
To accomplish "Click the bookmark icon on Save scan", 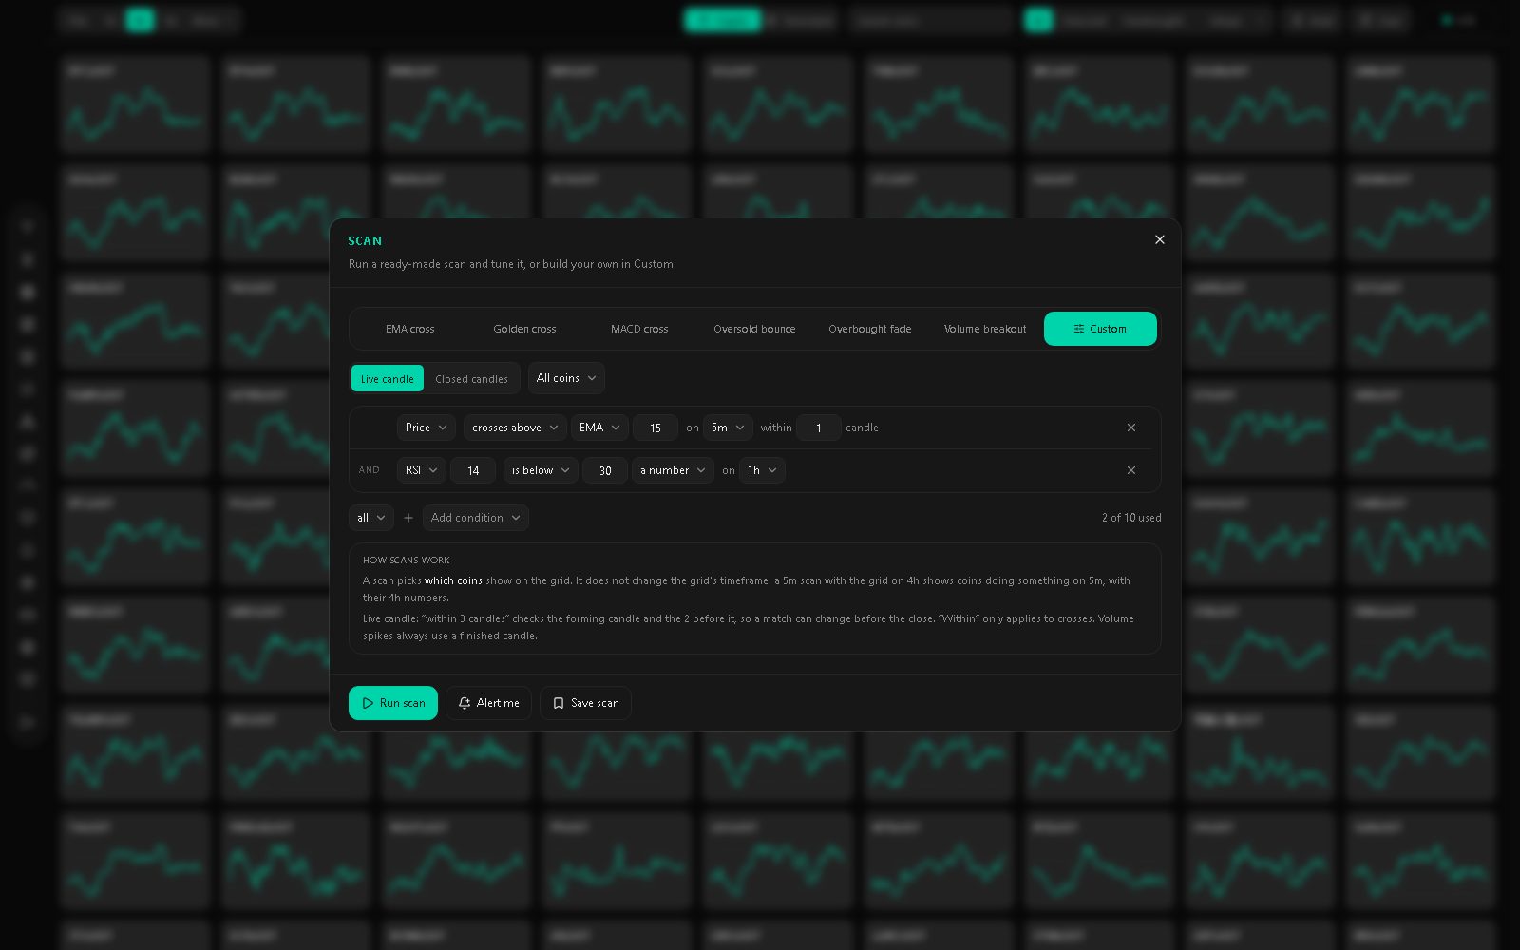I will pos(559,703).
